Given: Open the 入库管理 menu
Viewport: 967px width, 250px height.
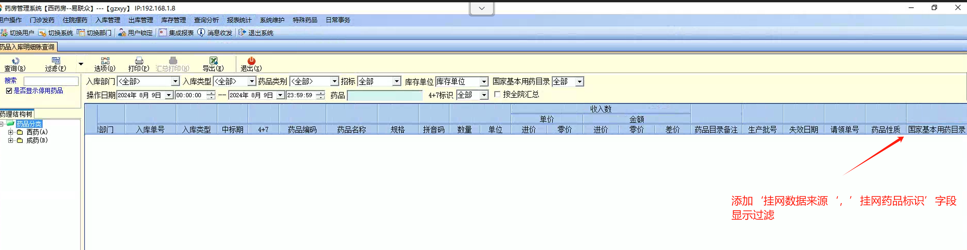Looking at the screenshot, I should 108,20.
